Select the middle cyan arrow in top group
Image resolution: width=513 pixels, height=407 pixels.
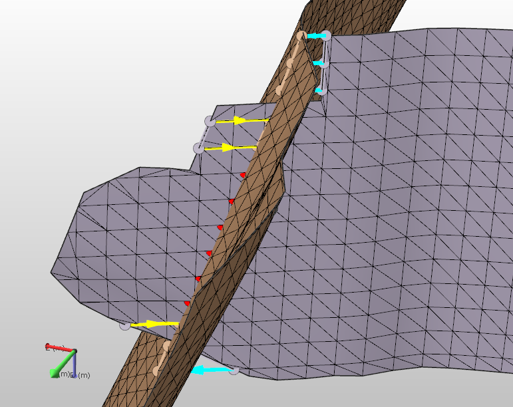pos(320,64)
